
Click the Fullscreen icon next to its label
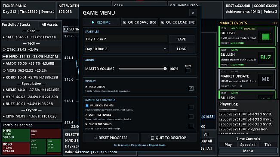click(x=86, y=87)
